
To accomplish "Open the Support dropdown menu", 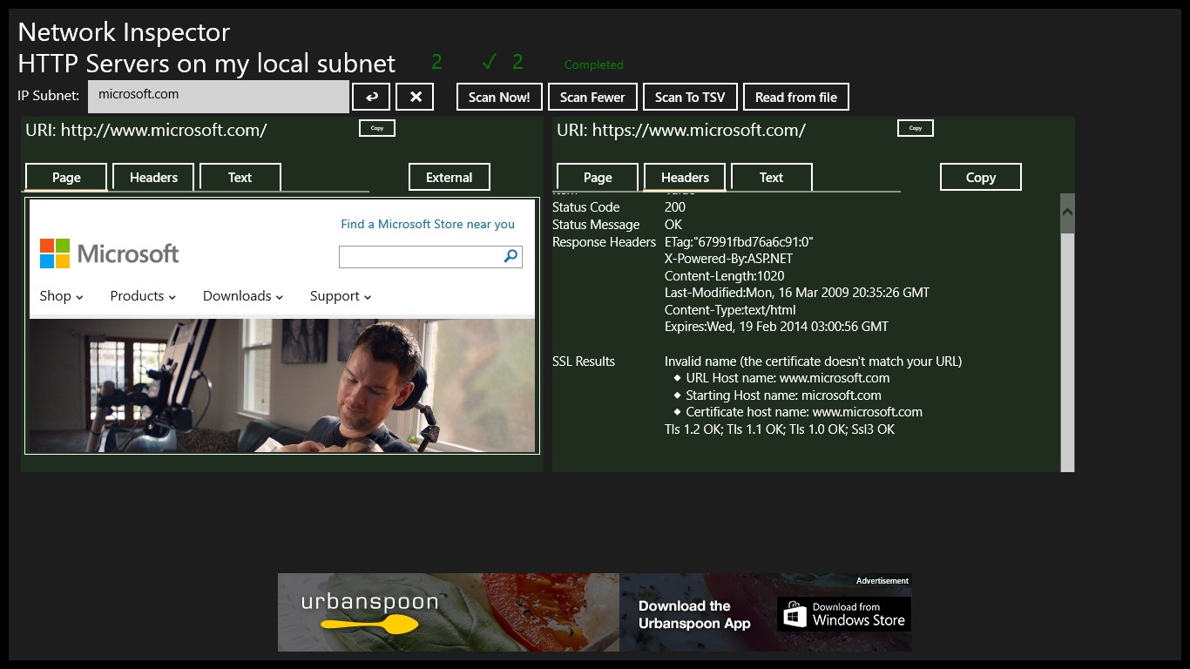I will pos(341,296).
